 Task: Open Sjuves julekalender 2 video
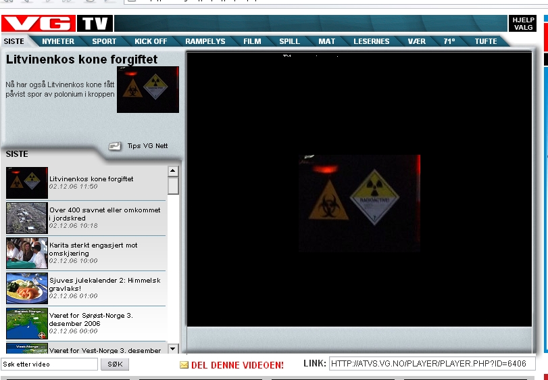(105, 284)
